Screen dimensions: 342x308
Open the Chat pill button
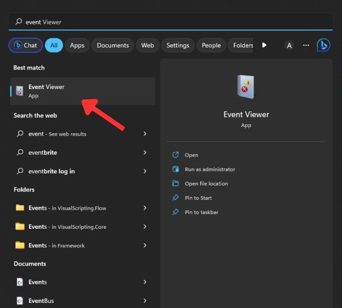tap(26, 45)
